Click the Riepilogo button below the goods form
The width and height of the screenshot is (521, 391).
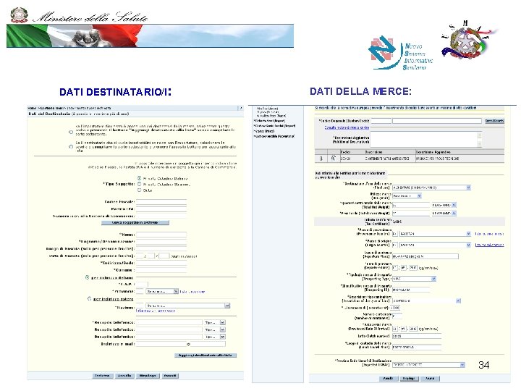pyautogui.click(x=409, y=379)
